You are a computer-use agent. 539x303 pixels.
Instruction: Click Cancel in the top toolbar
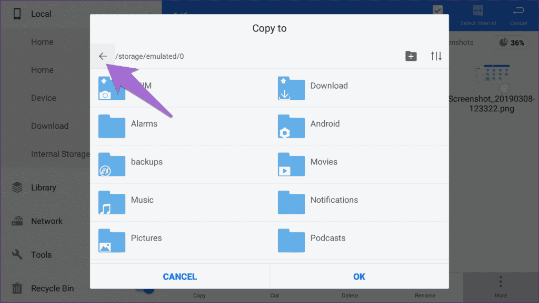pos(518,15)
